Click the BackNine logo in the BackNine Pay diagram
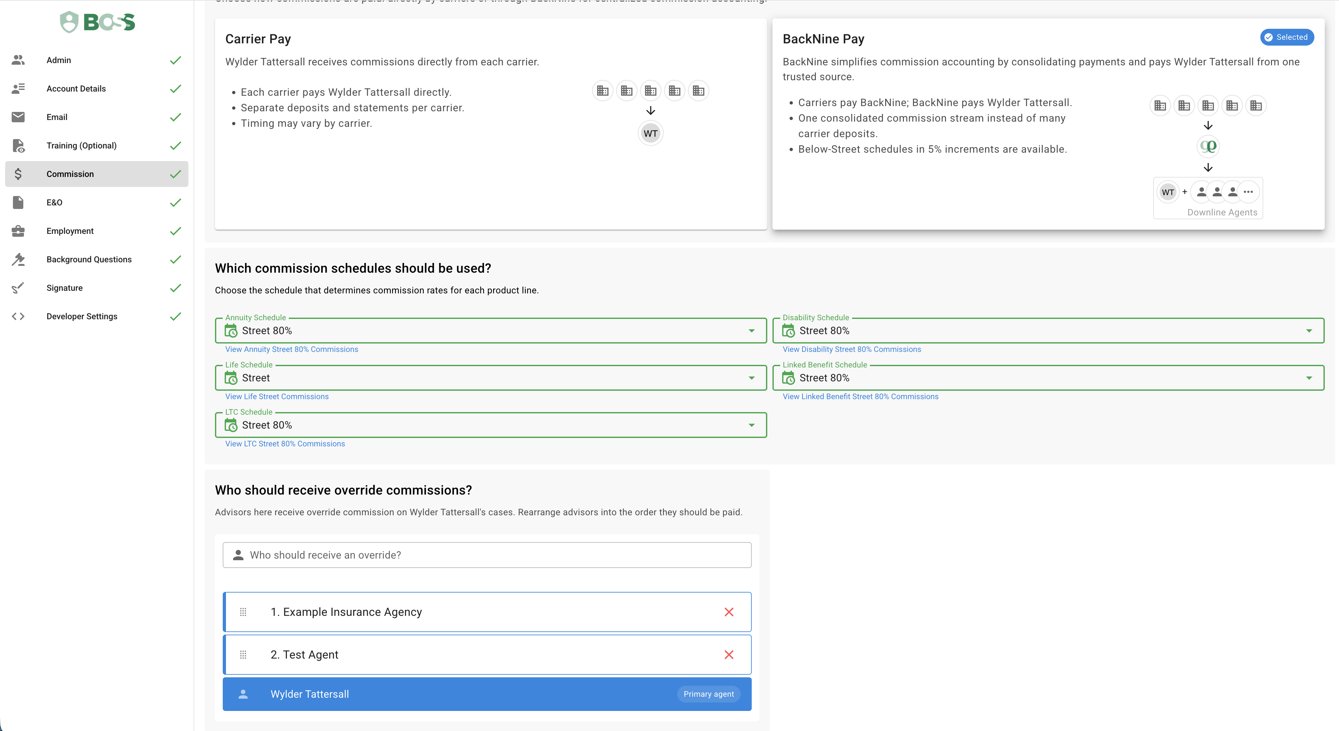Viewport: 1339px width, 731px height. (x=1208, y=147)
